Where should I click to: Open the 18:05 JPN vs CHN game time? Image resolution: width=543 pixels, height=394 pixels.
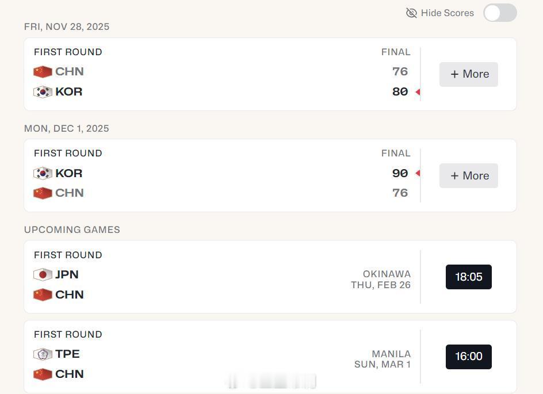point(469,277)
